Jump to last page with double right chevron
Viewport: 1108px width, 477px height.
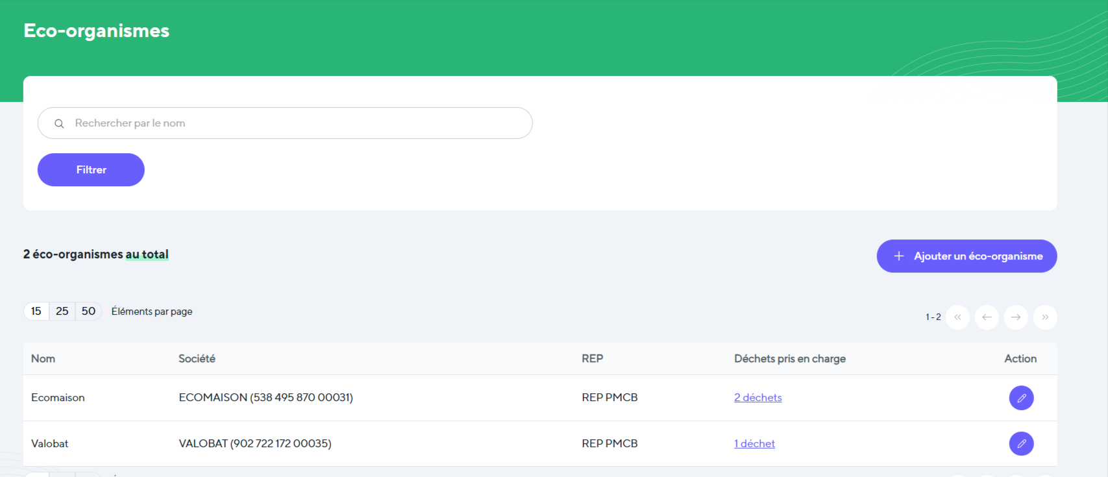[1045, 317]
